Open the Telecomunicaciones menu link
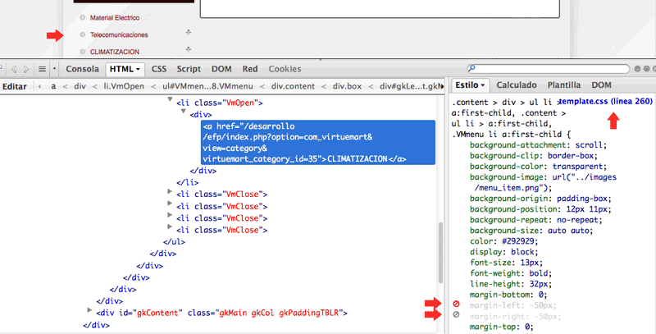This screenshot has width=656, height=334. click(x=119, y=34)
